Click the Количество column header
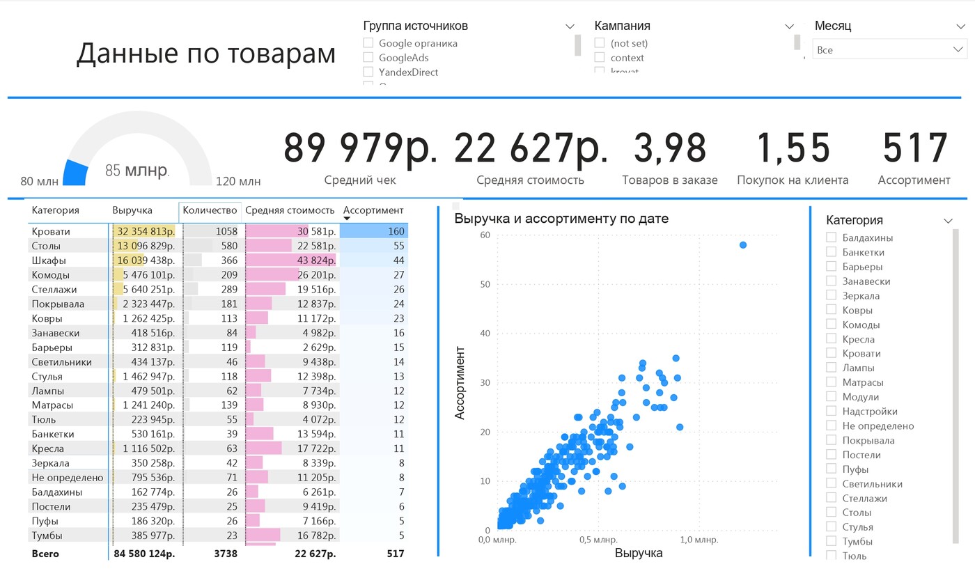 210,210
